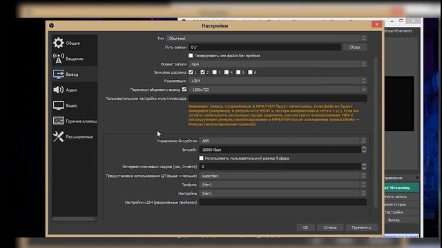
Task: Click the Отмена cancel button
Action: (x=330, y=227)
